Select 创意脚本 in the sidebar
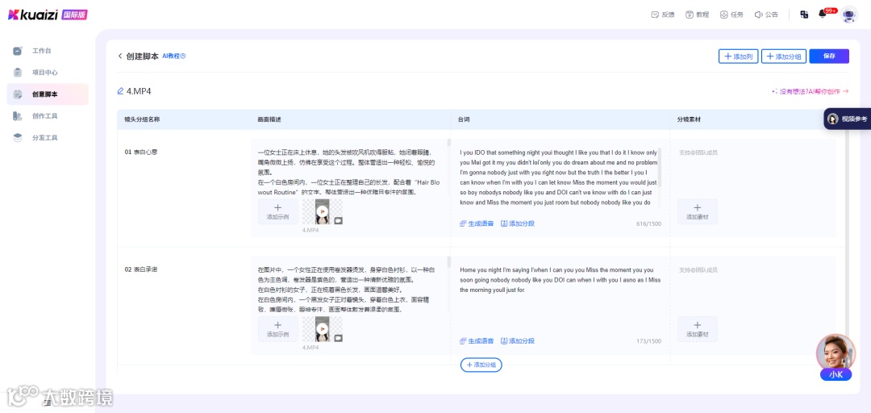871x413 pixels. pos(48,94)
